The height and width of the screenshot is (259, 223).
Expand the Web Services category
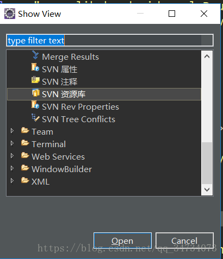tap(12, 156)
